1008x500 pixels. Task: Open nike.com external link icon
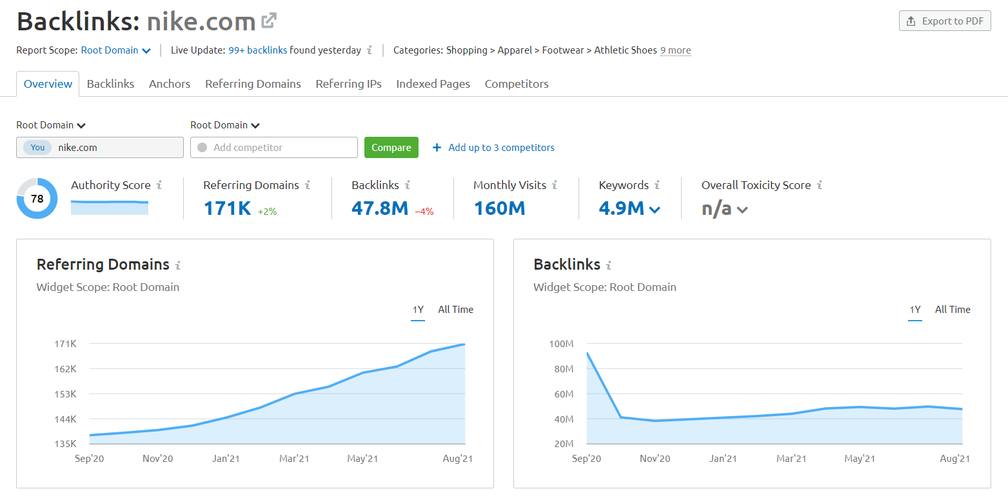(268, 21)
